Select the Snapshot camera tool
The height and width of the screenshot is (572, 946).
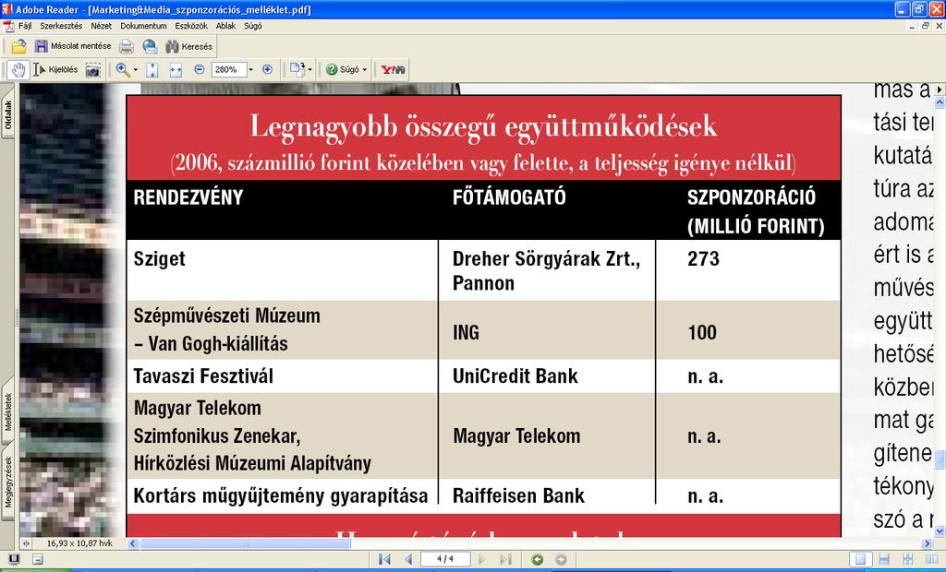(92, 70)
